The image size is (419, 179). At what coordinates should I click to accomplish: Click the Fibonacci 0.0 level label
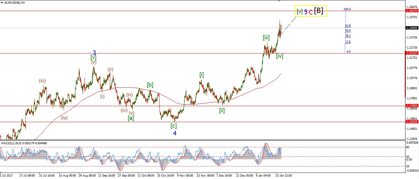click(348, 52)
